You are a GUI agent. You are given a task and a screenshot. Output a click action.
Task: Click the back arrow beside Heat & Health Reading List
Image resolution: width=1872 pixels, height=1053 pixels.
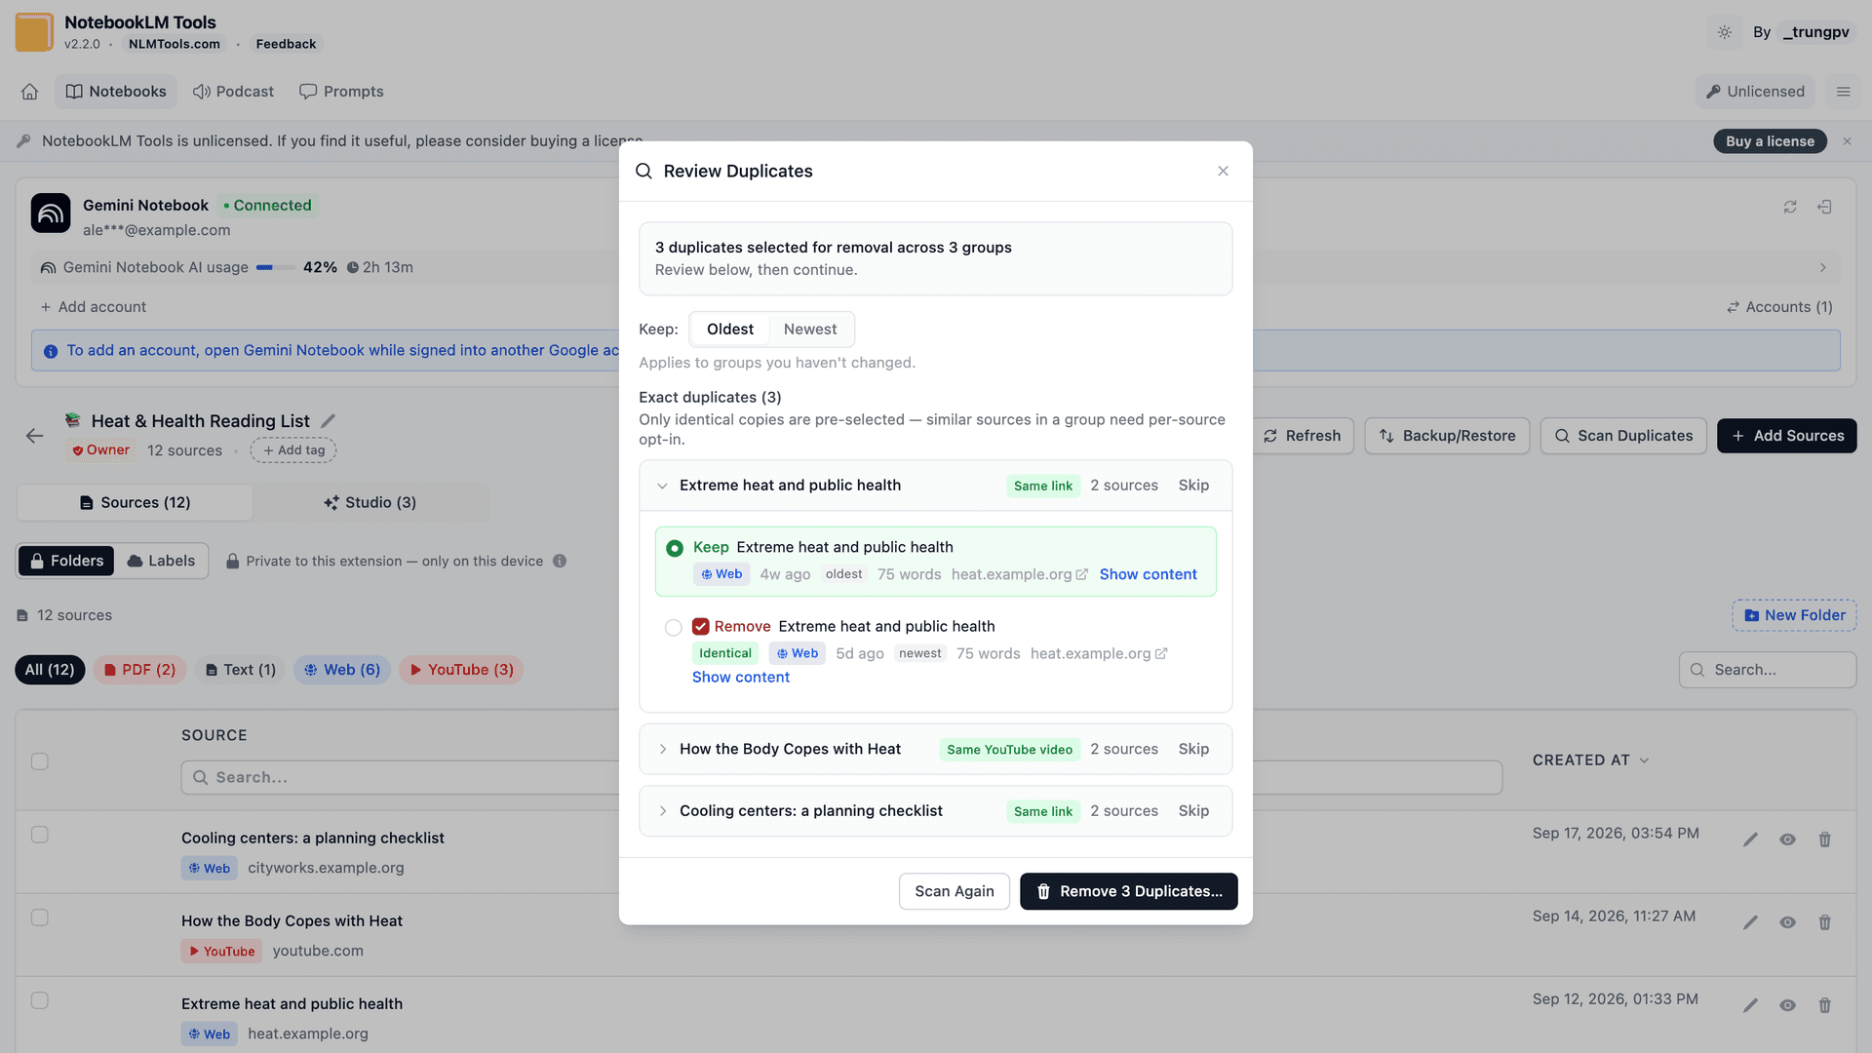(35, 436)
